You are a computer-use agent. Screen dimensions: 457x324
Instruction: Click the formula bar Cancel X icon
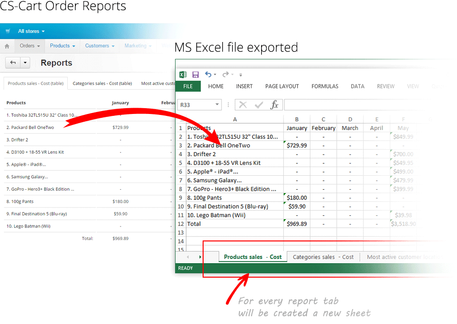243,105
